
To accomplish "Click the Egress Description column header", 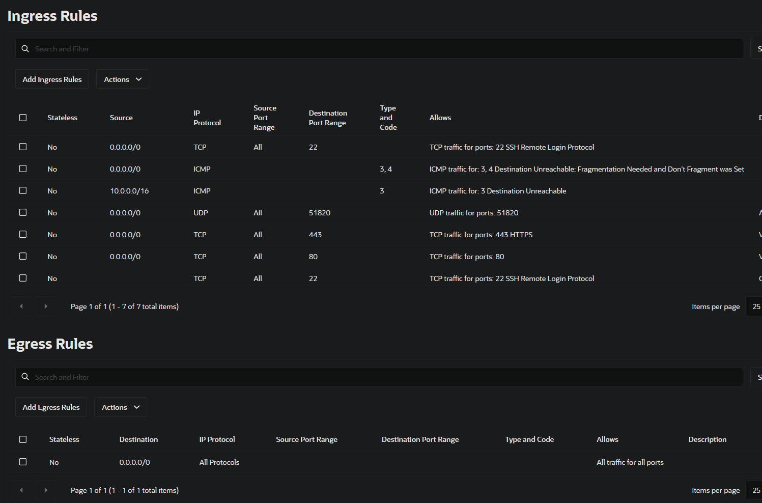I will 708,439.
